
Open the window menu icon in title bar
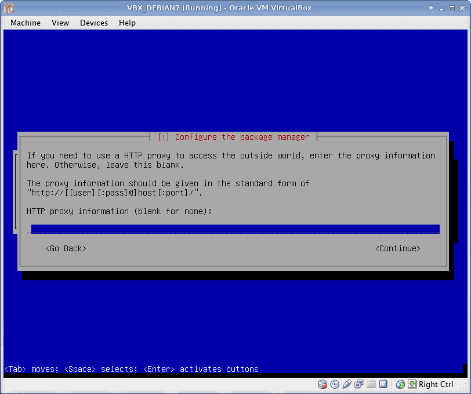[9, 8]
